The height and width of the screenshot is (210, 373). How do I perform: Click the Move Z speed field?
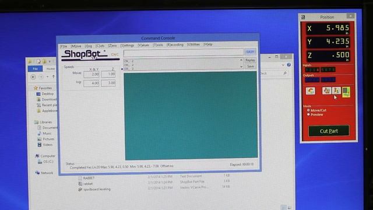point(108,74)
